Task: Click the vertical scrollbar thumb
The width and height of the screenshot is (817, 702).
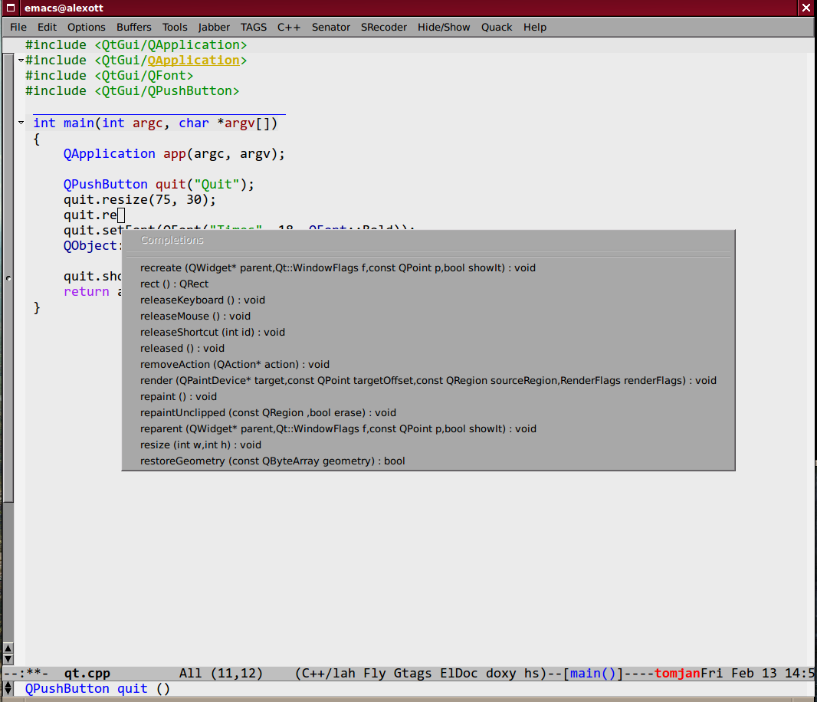Action: (8, 277)
